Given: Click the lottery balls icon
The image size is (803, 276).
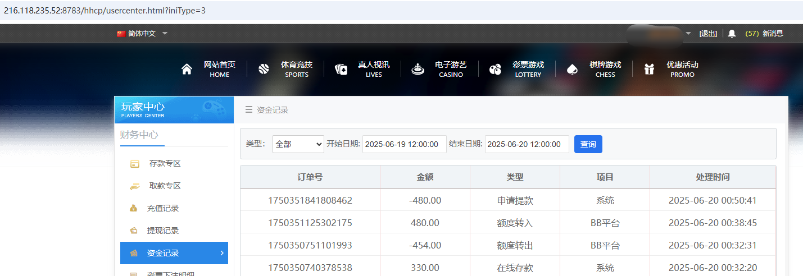Looking at the screenshot, I should [495, 70].
